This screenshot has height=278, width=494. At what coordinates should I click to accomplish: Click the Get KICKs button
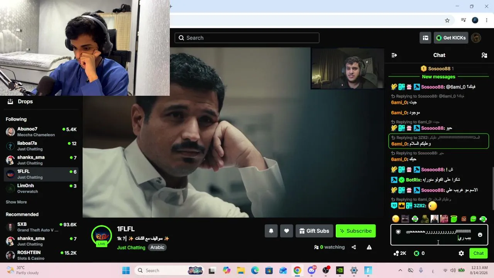tap(451, 38)
